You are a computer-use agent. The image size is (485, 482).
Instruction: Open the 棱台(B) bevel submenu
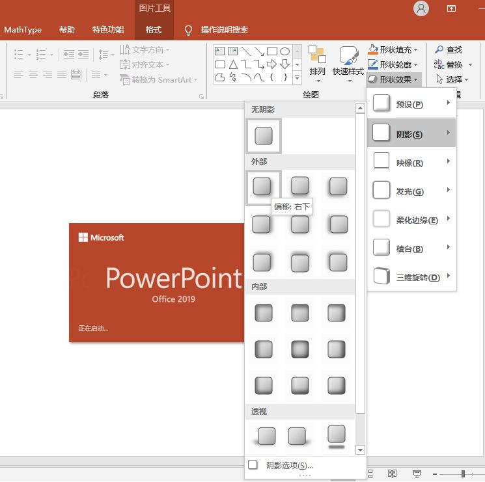pos(411,248)
